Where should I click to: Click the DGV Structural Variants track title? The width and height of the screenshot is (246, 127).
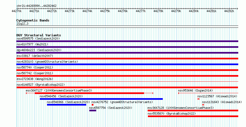pyautogui.click(x=39, y=35)
